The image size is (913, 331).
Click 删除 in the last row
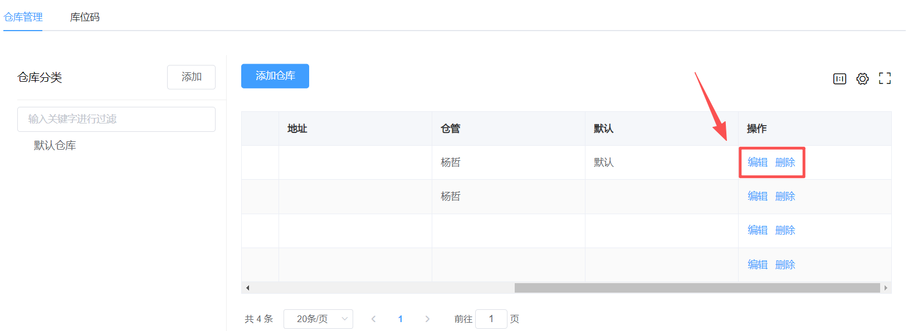(x=785, y=265)
